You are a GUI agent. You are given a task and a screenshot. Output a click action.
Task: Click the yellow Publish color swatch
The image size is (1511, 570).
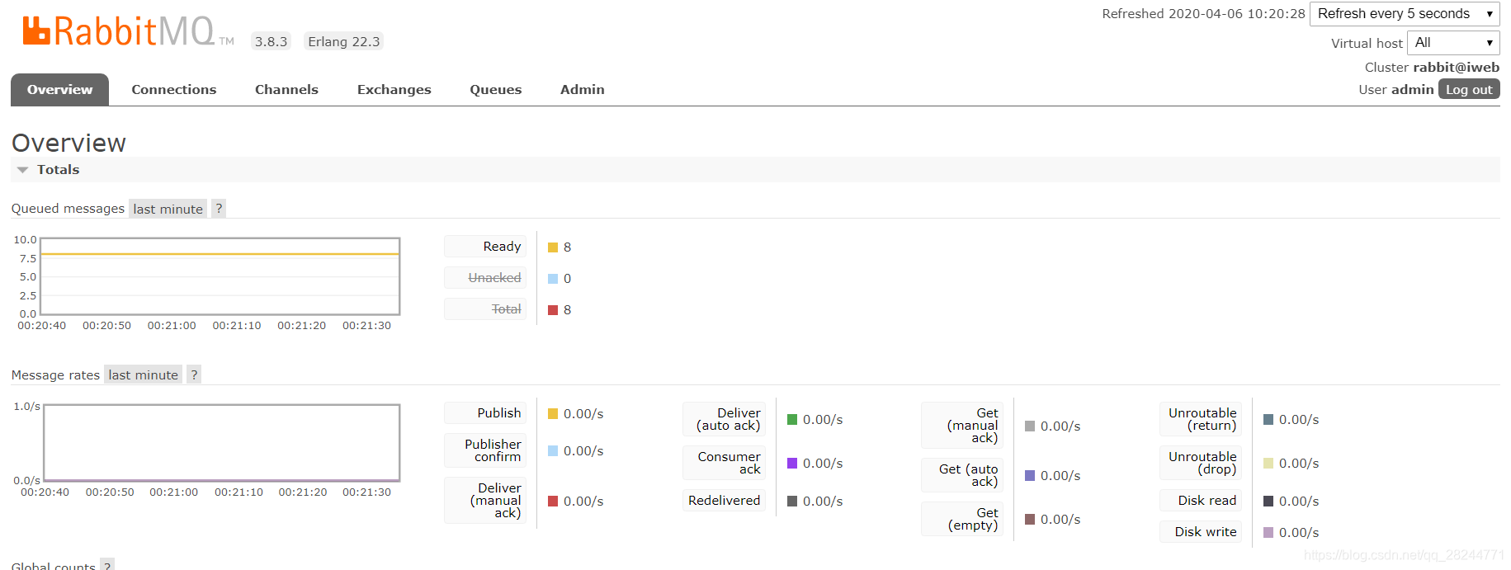tap(553, 414)
